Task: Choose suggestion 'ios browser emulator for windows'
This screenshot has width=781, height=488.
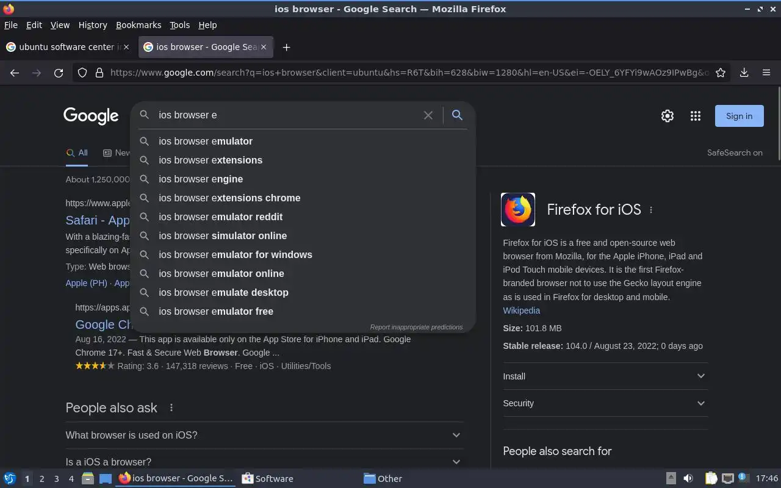Action: pos(303,254)
